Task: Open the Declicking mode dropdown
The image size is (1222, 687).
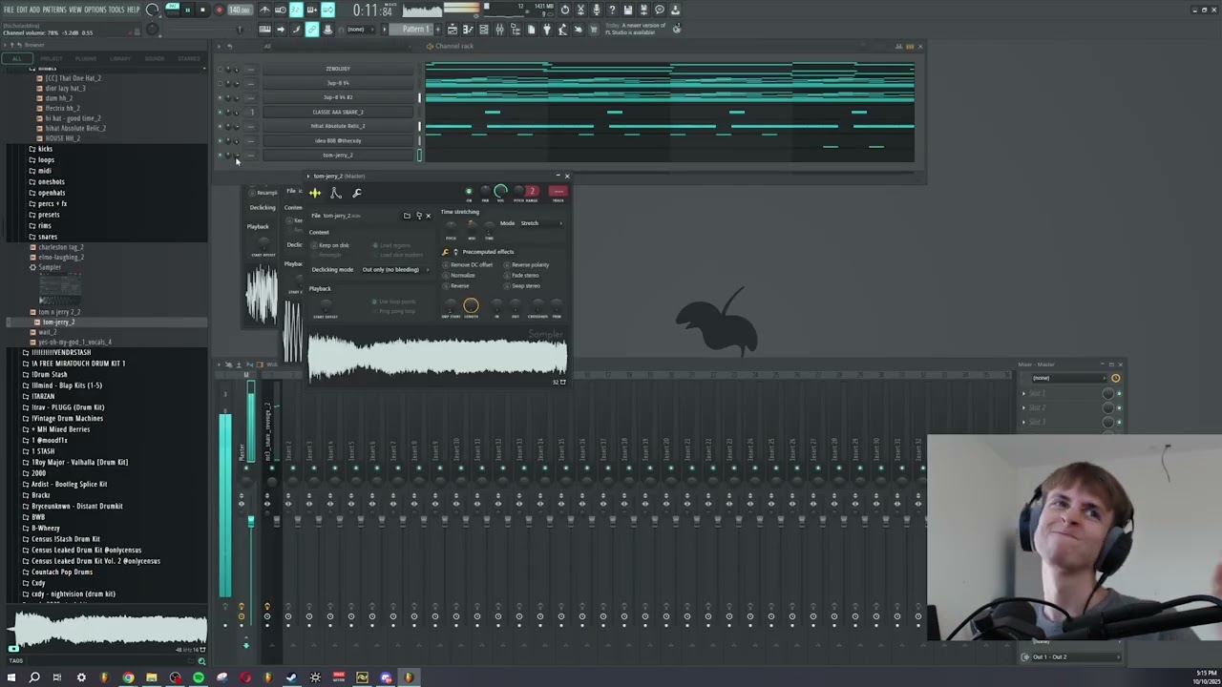Action: pyautogui.click(x=394, y=269)
